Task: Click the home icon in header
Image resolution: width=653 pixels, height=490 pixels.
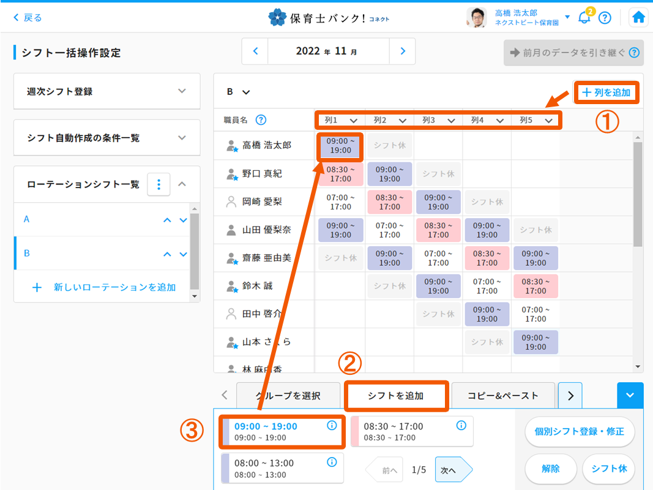Action: pyautogui.click(x=638, y=18)
